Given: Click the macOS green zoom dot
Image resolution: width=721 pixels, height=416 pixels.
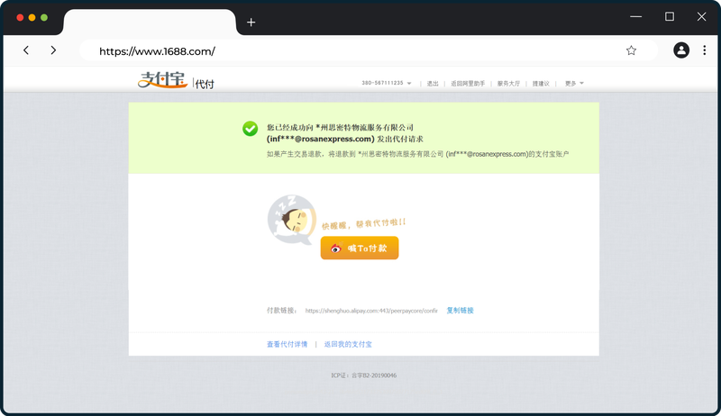Looking at the screenshot, I should 44,17.
